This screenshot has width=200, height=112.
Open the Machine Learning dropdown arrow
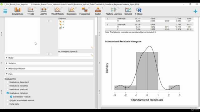[118, 8]
